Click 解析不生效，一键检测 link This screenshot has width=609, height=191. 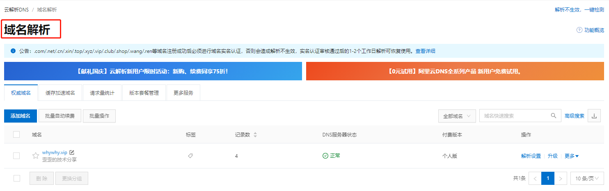pos(579,9)
